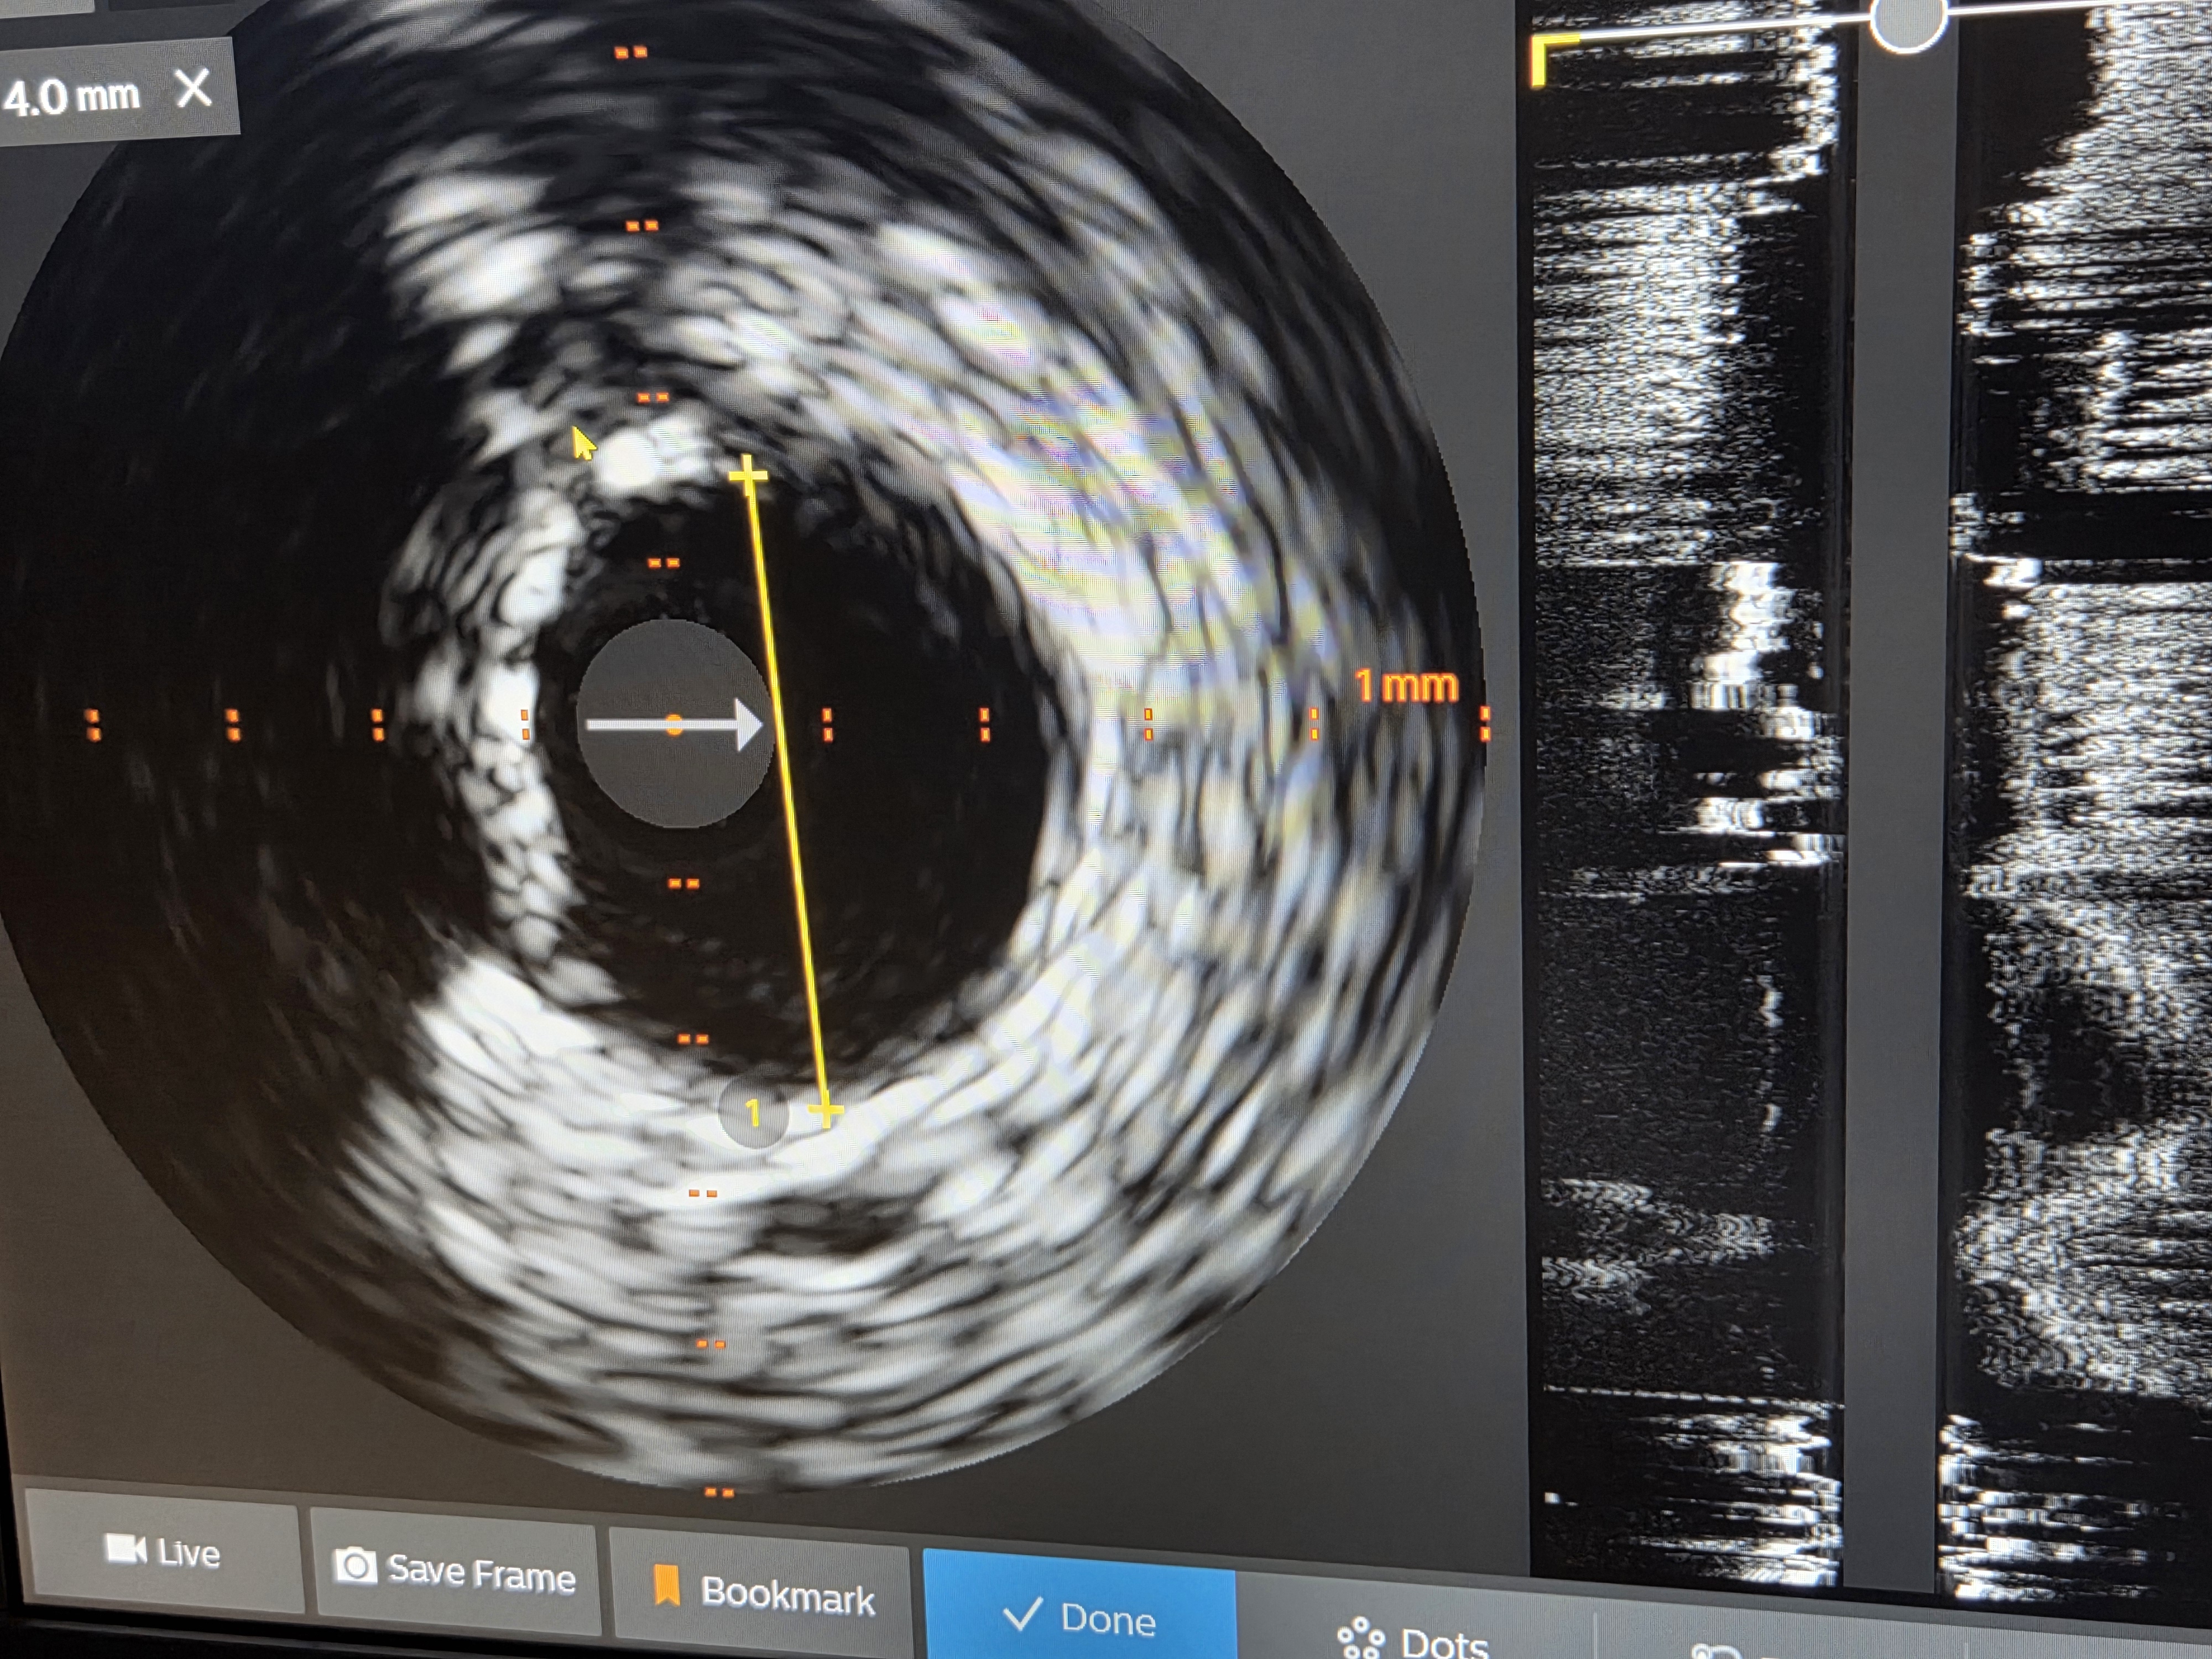This screenshot has height=1659, width=2212.
Task: Click the right longitudinal view strip
Action: [x=2080, y=800]
